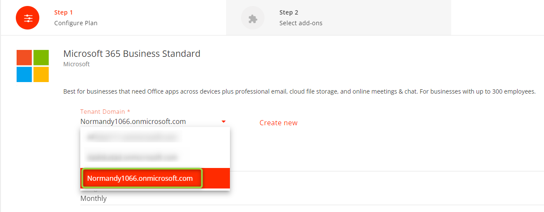This screenshot has height=212, width=544.
Task: Click the product description paragraph
Action: coord(300,91)
